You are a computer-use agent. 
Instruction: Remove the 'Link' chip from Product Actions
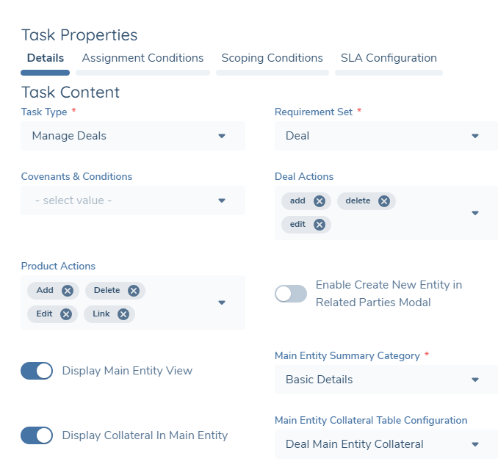123,314
